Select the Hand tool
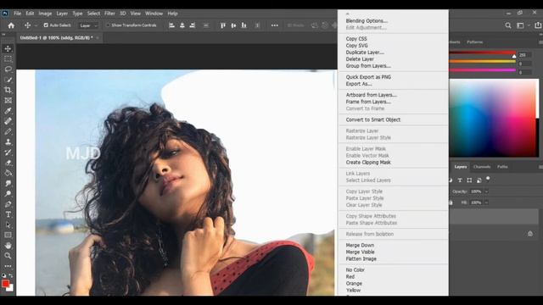 click(8, 246)
